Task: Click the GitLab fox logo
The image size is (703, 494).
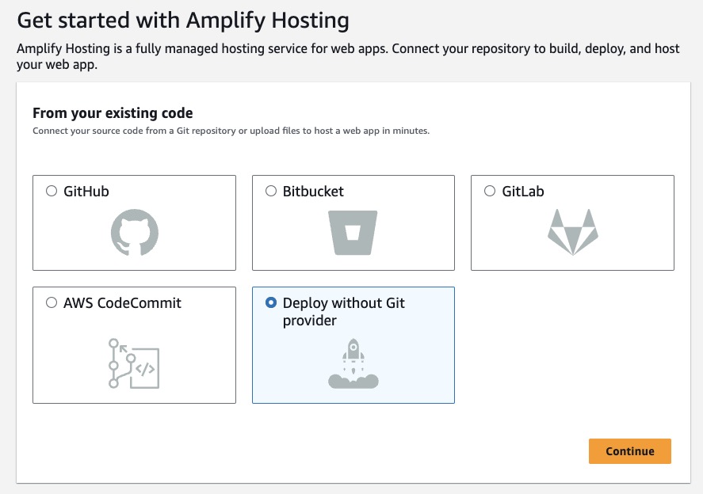Action: [572, 232]
